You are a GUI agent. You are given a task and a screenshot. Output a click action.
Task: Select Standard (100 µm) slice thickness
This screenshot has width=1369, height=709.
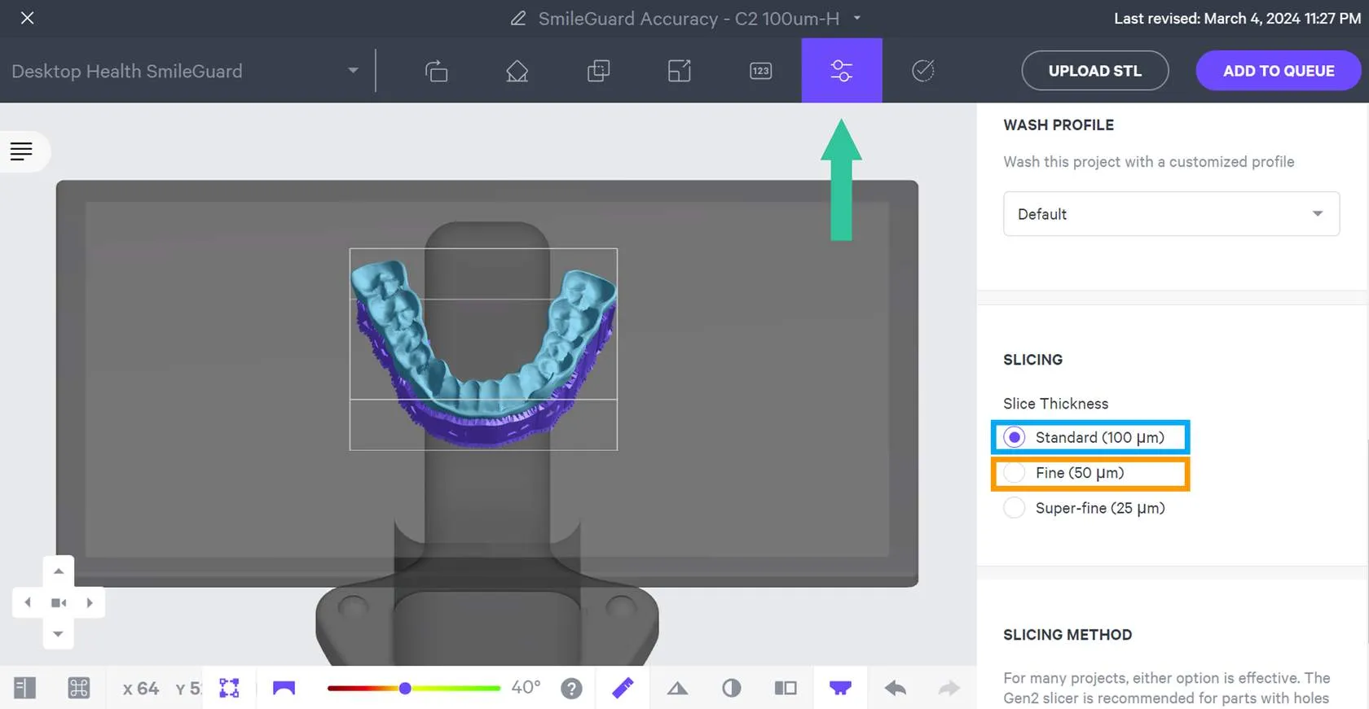click(1014, 437)
